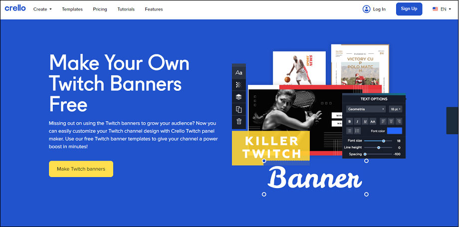Image resolution: width=459 pixels, height=227 pixels.
Task: Toggle italic I in Text Options
Action: pos(357,121)
